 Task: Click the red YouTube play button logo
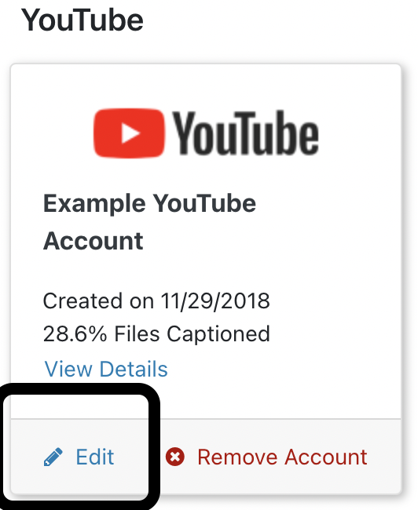tap(130, 133)
